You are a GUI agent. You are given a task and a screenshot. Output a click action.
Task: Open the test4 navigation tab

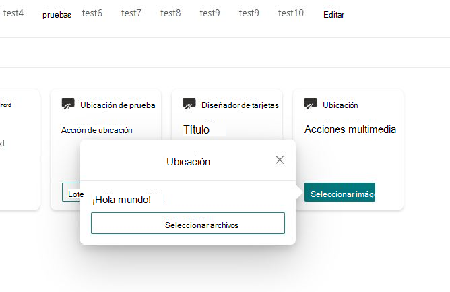13,13
